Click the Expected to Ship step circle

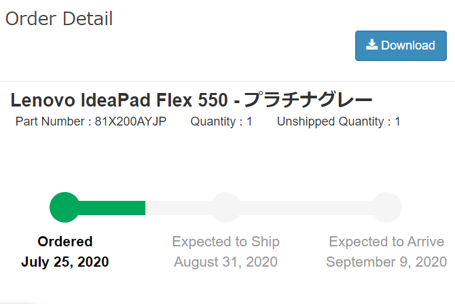point(225,208)
